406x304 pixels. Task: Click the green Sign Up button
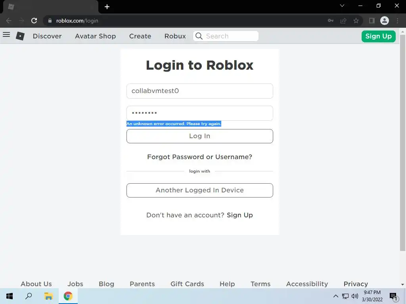[x=378, y=36]
